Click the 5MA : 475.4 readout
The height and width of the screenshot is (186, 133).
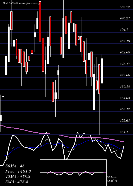tap(17, 182)
